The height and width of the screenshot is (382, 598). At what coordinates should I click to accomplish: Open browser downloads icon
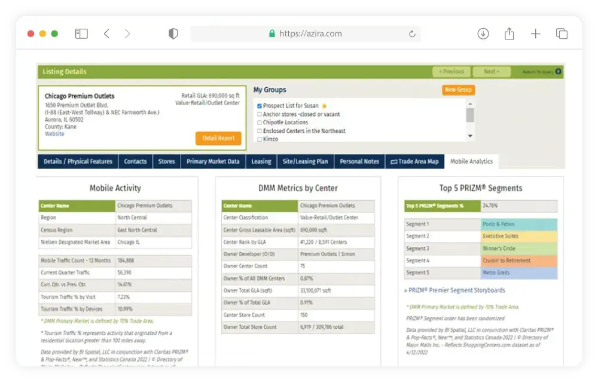pos(483,33)
